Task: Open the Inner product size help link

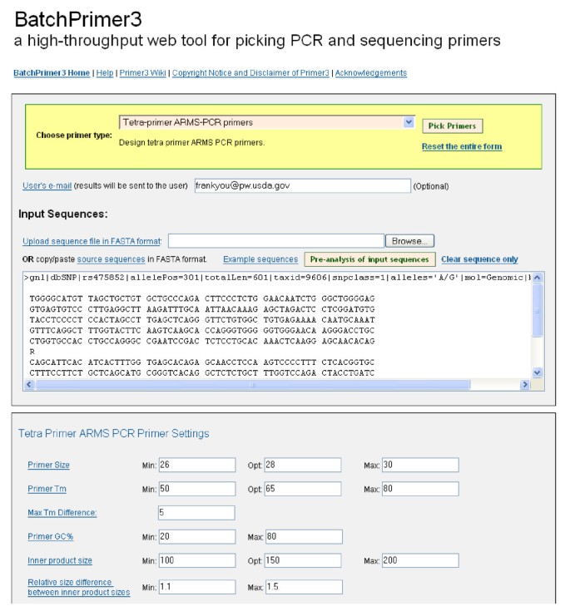Action: coord(60,560)
